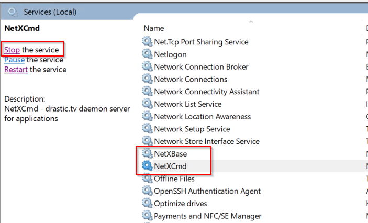The image size is (368, 223).
Task: Select gear icon beside Network Setup Service
Action: click(x=148, y=129)
